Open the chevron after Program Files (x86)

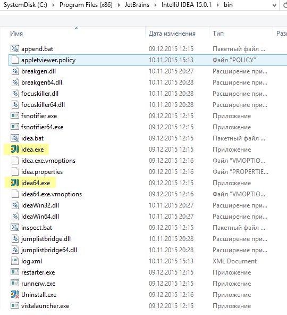coord(119,5)
